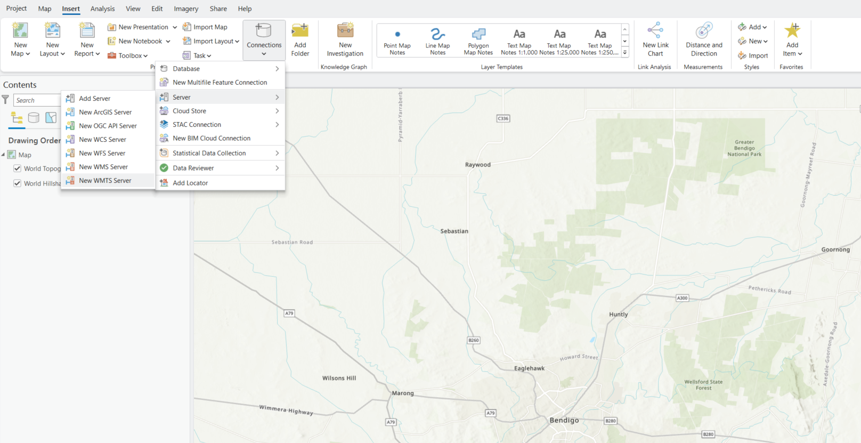The image size is (861, 443).
Task: Switch to the Edit ribbon tab
Action: click(x=157, y=9)
